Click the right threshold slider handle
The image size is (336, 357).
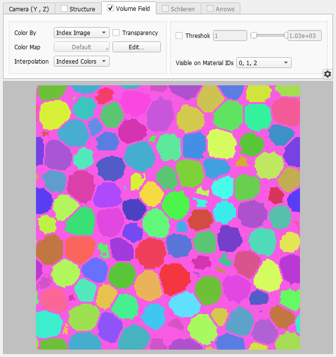286,36
